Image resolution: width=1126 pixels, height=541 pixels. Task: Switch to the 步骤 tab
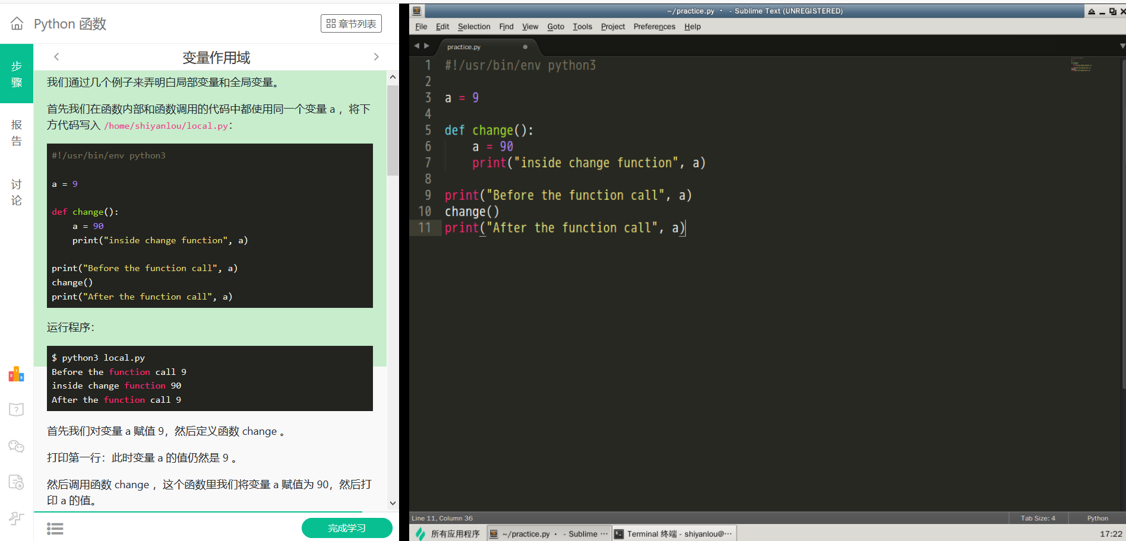[x=17, y=74]
